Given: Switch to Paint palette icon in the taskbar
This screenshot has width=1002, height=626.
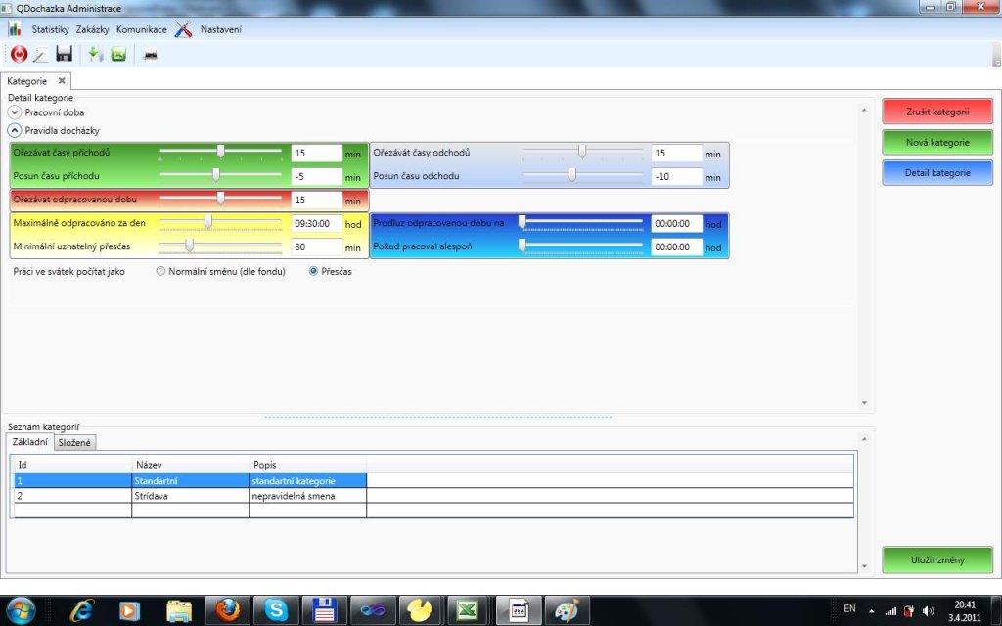Looking at the screenshot, I should point(567,610).
